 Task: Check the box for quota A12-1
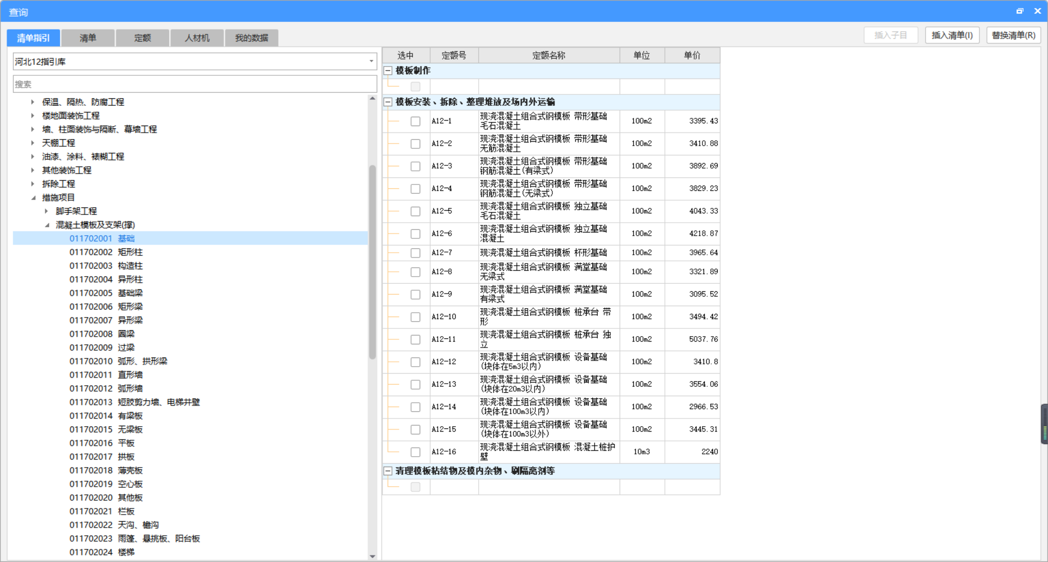[415, 121]
